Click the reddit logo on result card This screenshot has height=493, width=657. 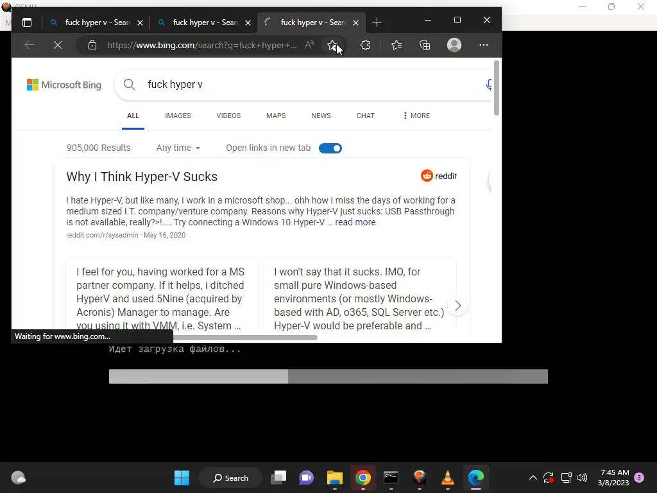click(439, 176)
